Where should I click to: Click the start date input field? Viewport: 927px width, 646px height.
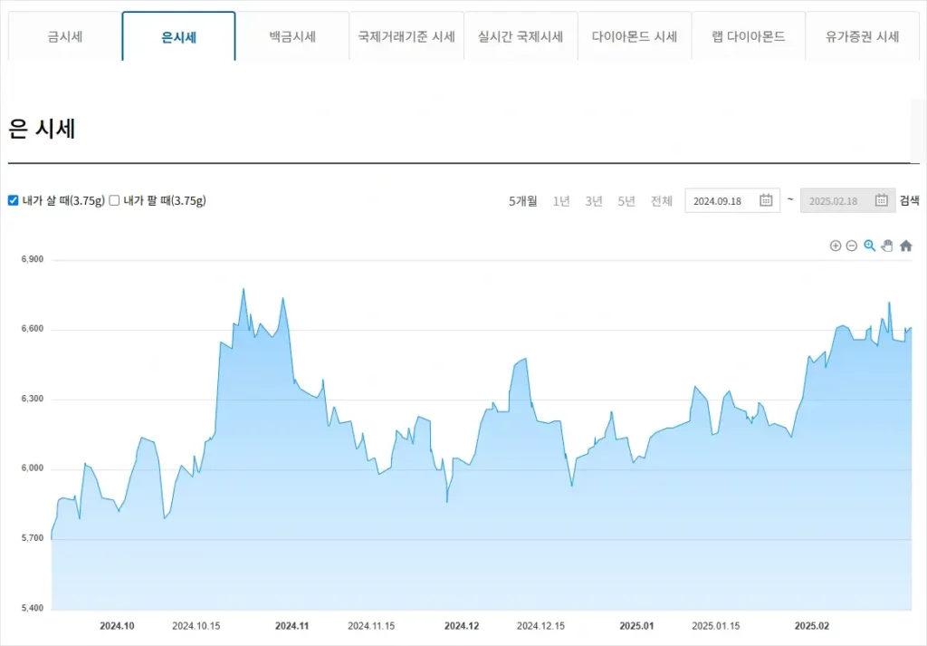click(722, 201)
